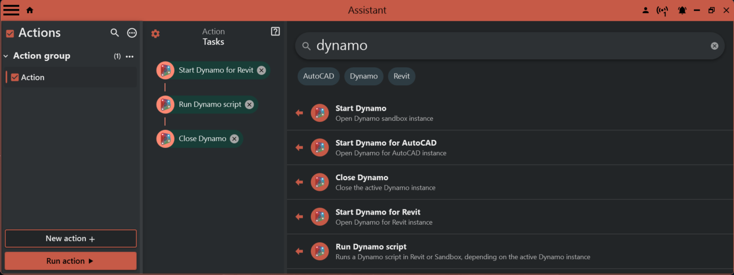Go to the home screen icon
This screenshot has width=734, height=275.
[30, 10]
